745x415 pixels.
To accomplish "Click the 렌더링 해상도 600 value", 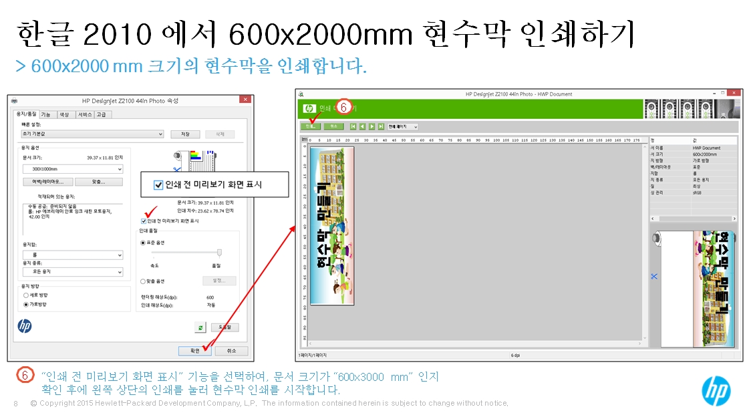I will pos(210,297).
